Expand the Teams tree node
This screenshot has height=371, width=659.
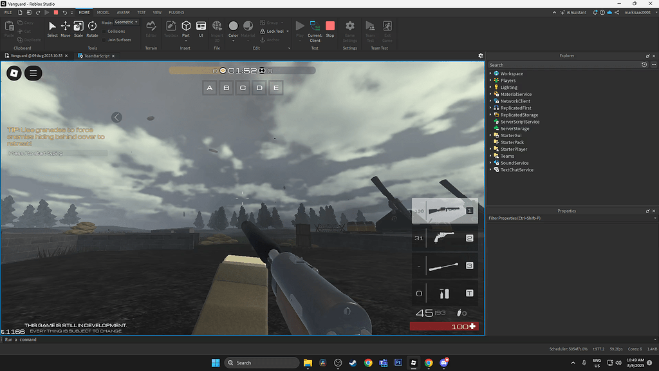pyautogui.click(x=490, y=156)
